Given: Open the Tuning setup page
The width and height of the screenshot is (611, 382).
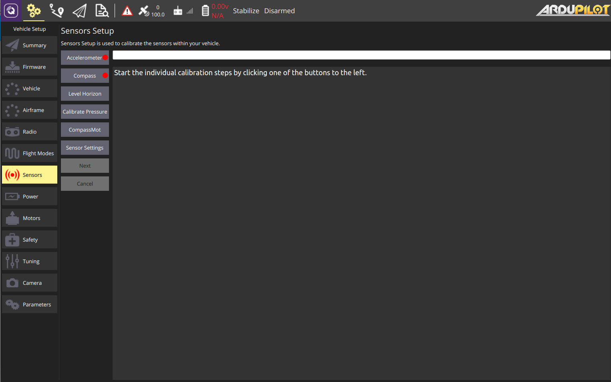Looking at the screenshot, I should click(x=30, y=261).
